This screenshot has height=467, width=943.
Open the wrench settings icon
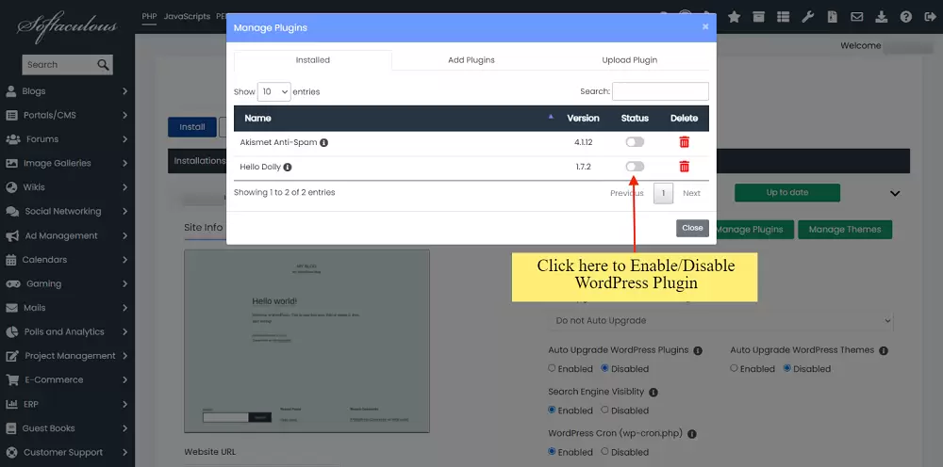coord(808,17)
